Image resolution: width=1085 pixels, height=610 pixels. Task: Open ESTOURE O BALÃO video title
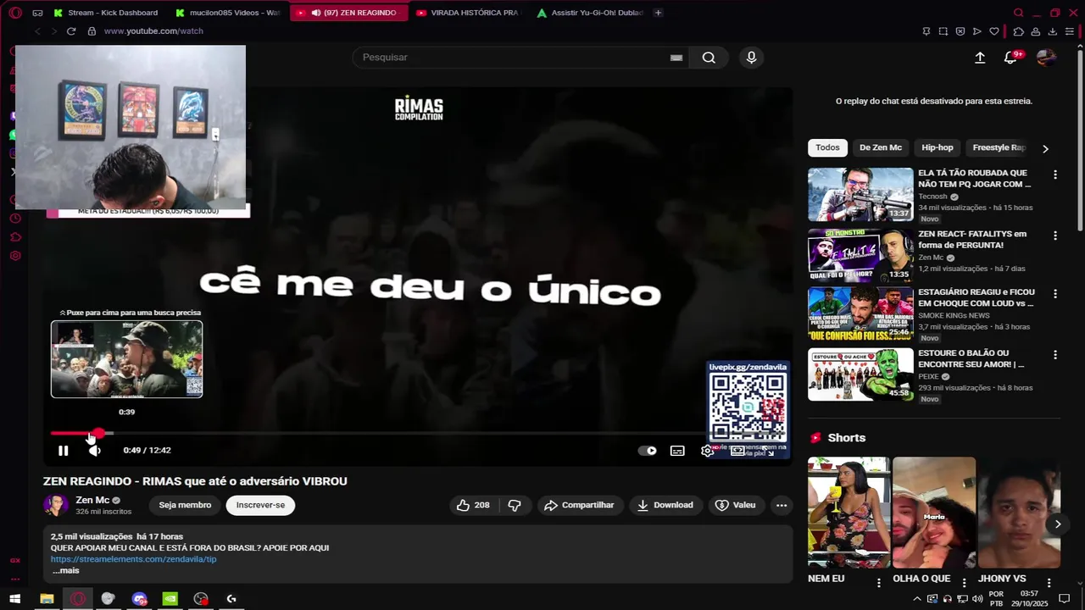(971, 359)
